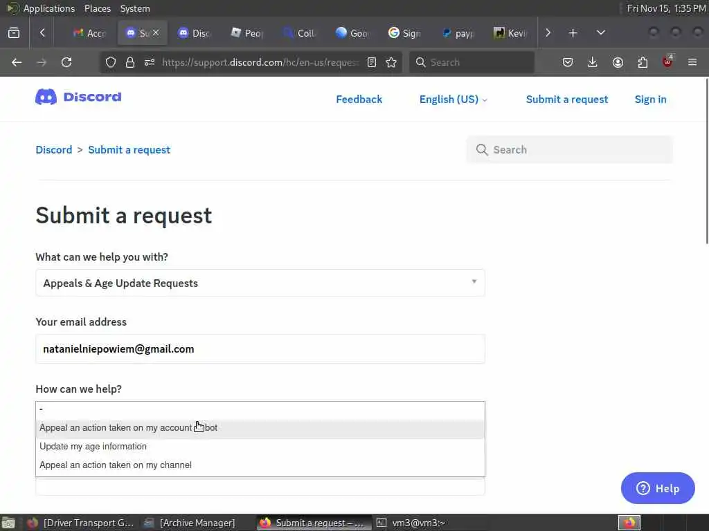Toggle reader view icon
Viewport: 709px width, 531px height.
(372, 62)
